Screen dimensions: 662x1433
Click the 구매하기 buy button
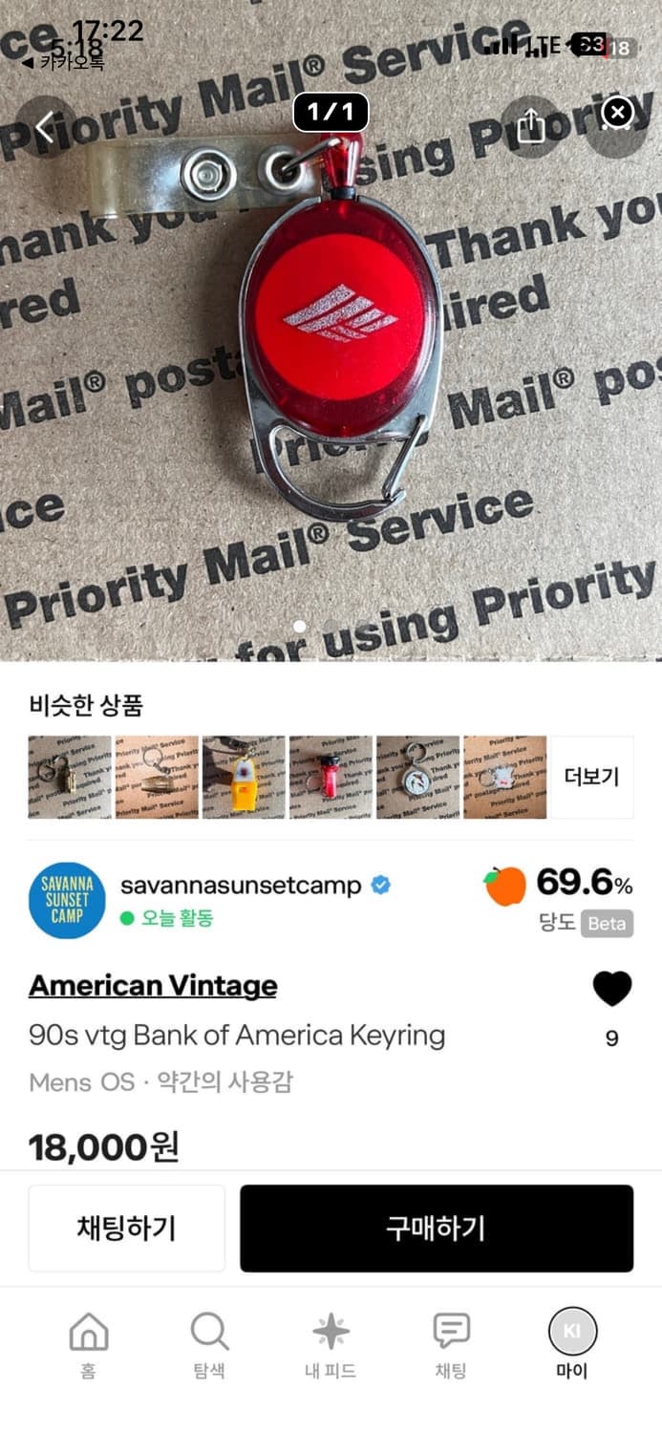point(437,1229)
